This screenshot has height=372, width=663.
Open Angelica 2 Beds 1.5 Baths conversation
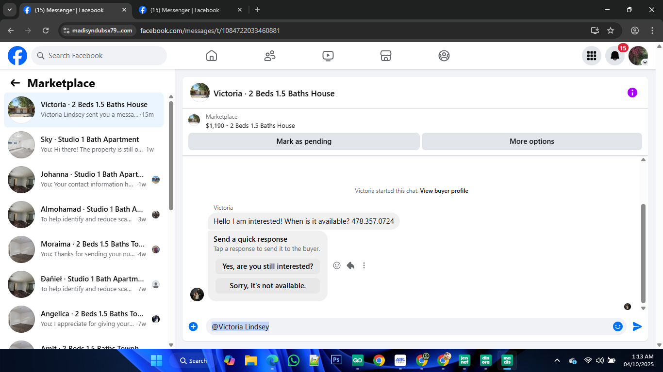click(83, 319)
